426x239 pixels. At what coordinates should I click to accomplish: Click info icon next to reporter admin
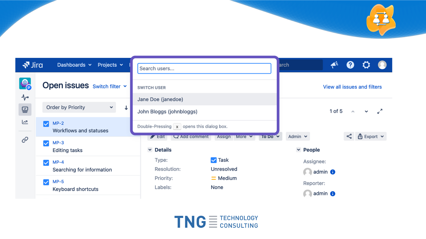[x=333, y=194]
